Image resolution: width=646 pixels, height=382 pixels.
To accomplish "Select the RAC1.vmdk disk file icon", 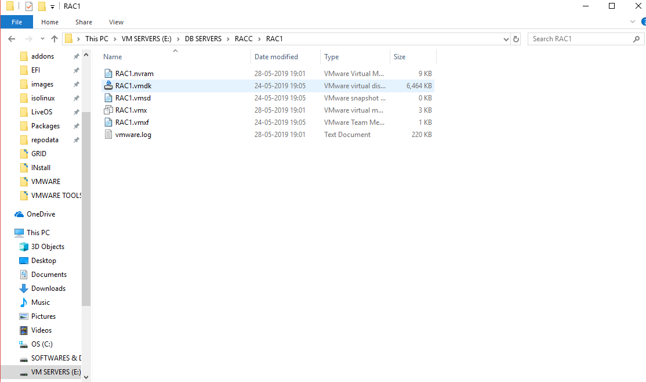I will (x=108, y=86).
